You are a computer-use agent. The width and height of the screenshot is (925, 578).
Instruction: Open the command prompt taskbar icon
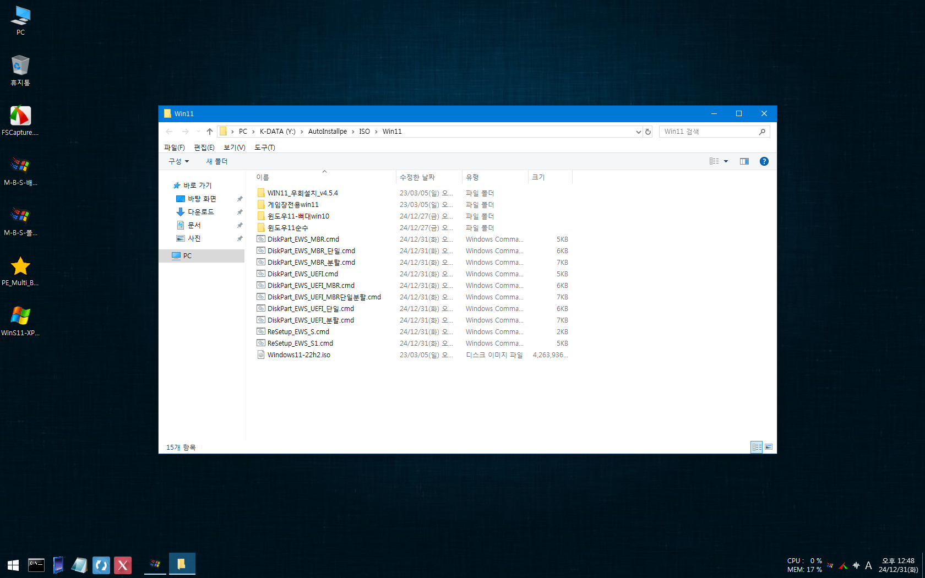[x=36, y=565]
